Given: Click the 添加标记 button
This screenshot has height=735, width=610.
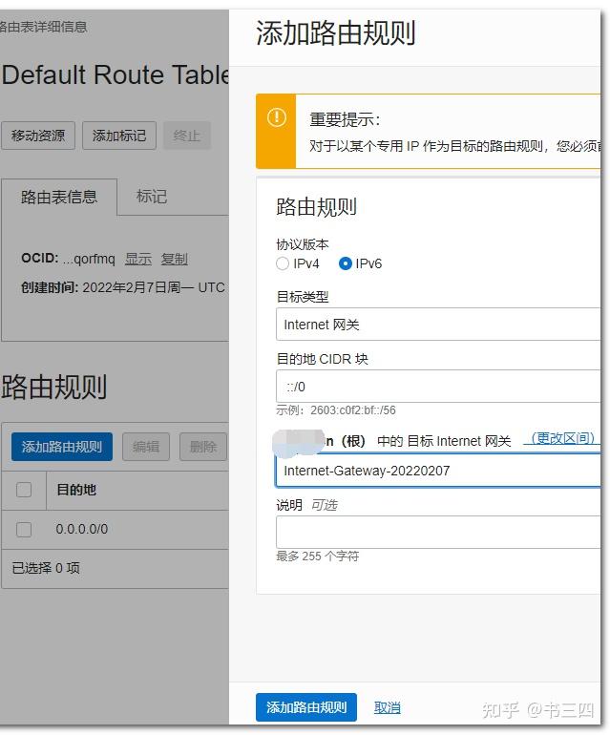Looking at the screenshot, I should (119, 136).
